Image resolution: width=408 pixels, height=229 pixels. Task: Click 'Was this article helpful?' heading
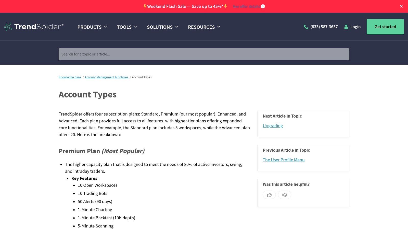tap(286, 184)
